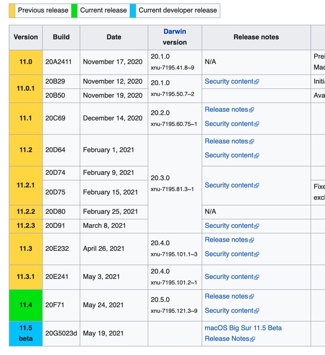
Task: Click build number 20D74
Action: click(x=55, y=173)
